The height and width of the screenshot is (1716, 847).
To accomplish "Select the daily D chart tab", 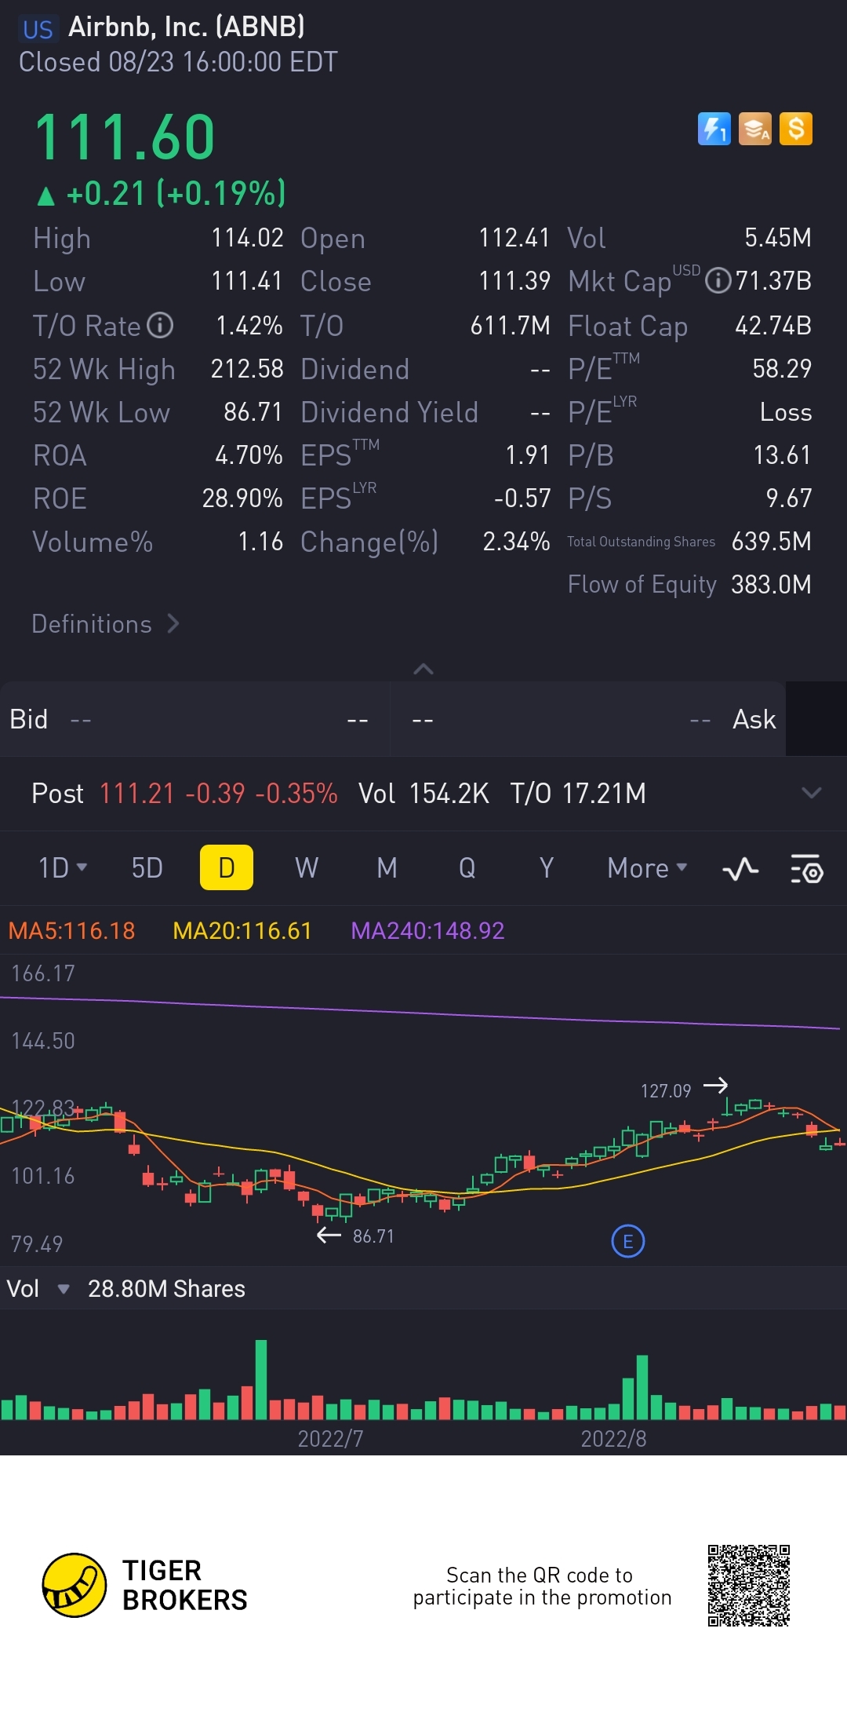I will (227, 867).
